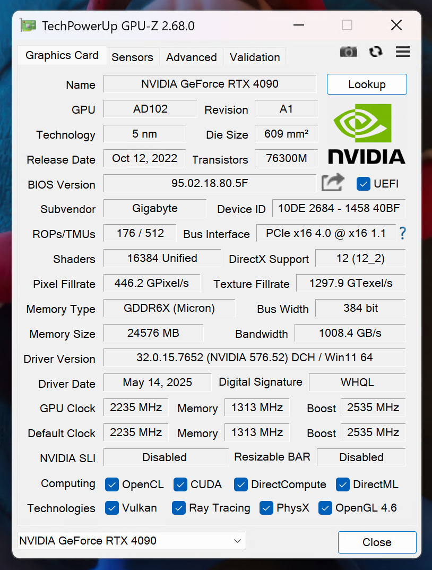The height and width of the screenshot is (570, 432).
Task: Toggle the Vulkan checkbox
Action: tap(112, 508)
